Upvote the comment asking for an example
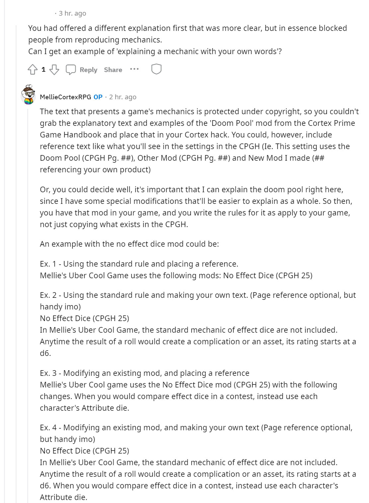The height and width of the screenshot is (503, 369). 33,70
